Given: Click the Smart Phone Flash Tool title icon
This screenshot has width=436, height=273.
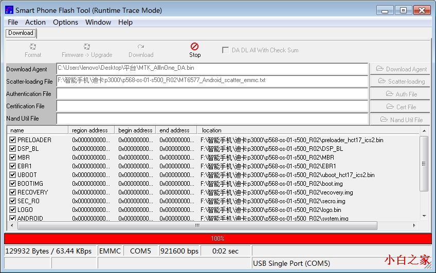Looking at the screenshot, I should click(9, 10).
